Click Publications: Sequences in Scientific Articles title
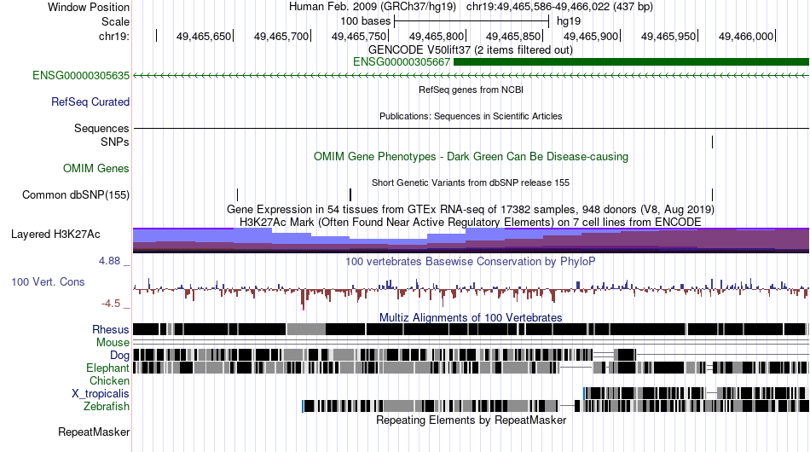The height and width of the screenshot is (452, 810). click(x=471, y=116)
